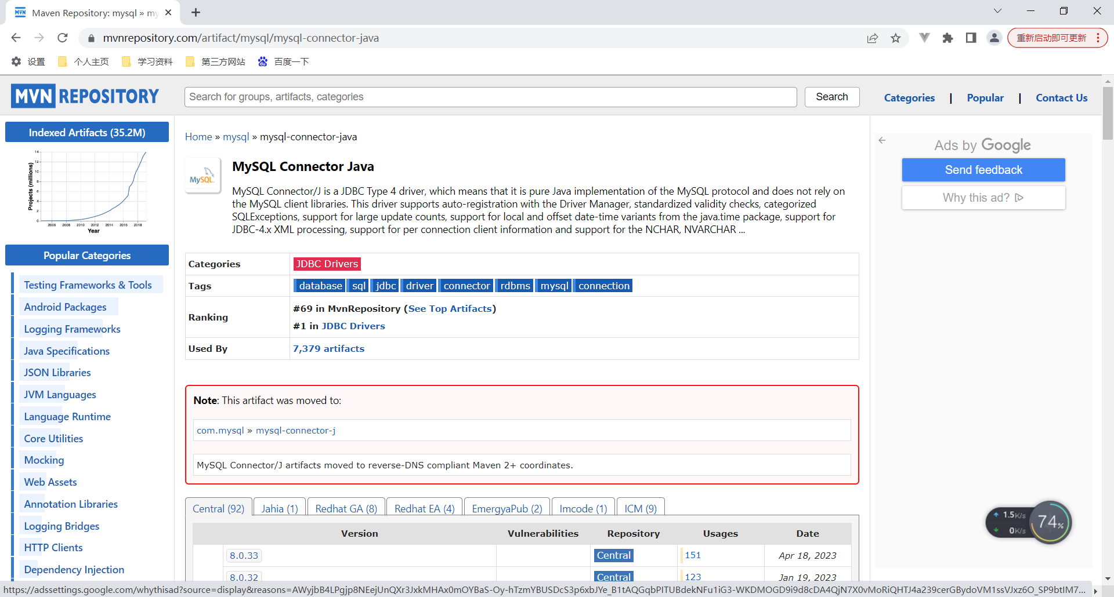
Task: Click the ad back arrow icon
Action: coord(882,140)
